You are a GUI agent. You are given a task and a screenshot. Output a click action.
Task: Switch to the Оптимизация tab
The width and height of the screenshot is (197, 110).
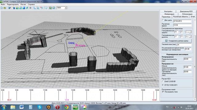187,14
